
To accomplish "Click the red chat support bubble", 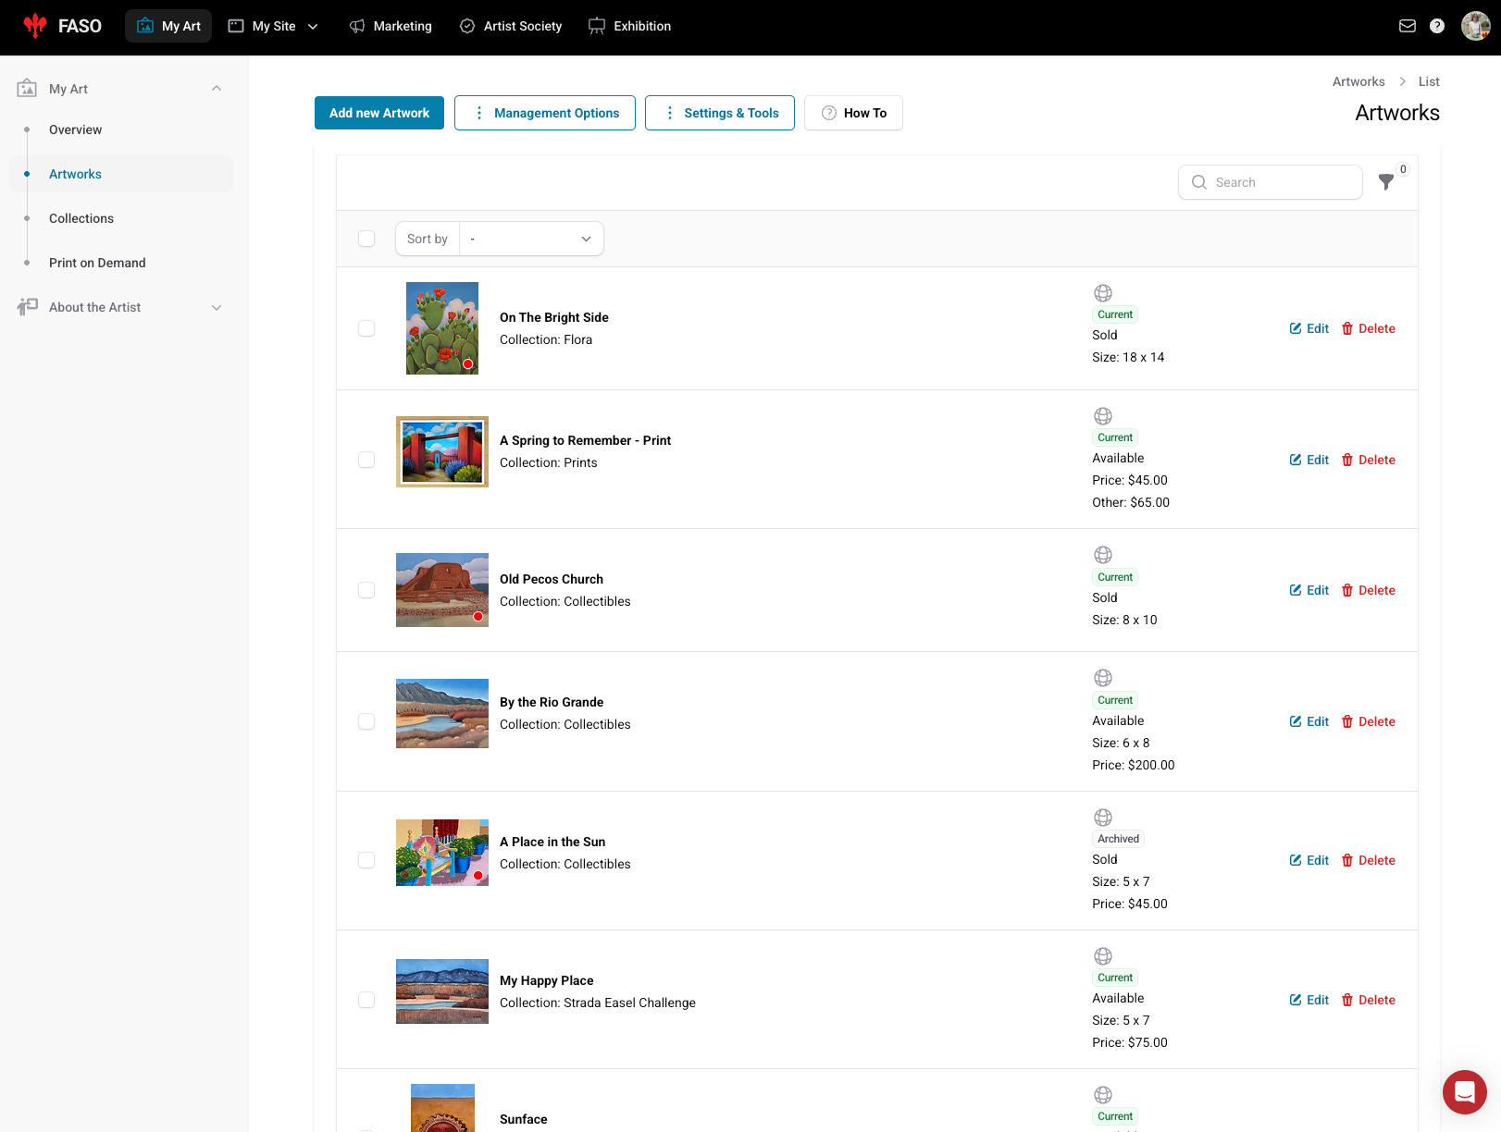I will (1465, 1092).
